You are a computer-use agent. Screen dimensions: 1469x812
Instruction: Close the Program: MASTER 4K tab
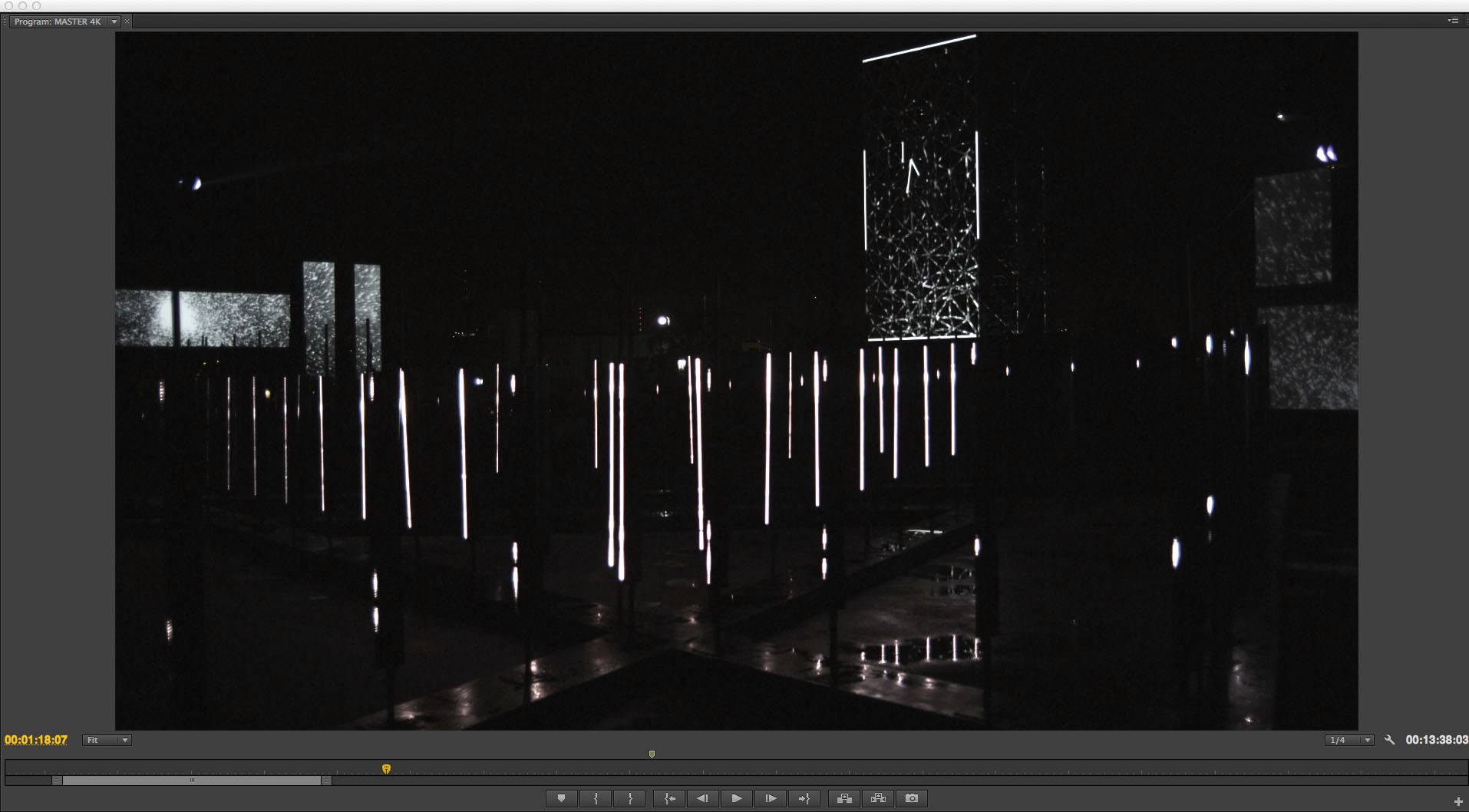127,21
